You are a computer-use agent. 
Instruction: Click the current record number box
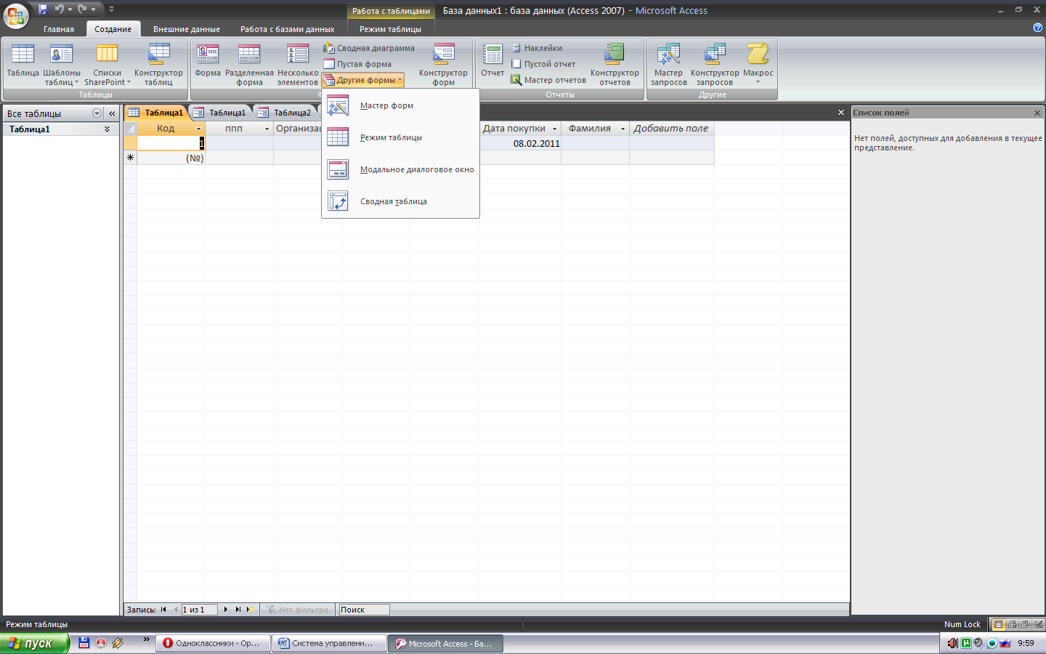coord(199,610)
